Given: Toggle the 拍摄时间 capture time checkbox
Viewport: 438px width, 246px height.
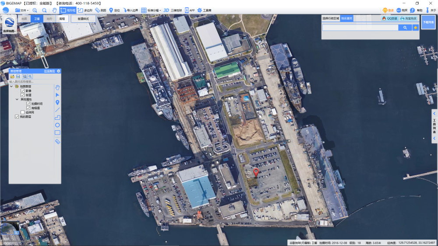Looking at the screenshot, I should [28, 104].
